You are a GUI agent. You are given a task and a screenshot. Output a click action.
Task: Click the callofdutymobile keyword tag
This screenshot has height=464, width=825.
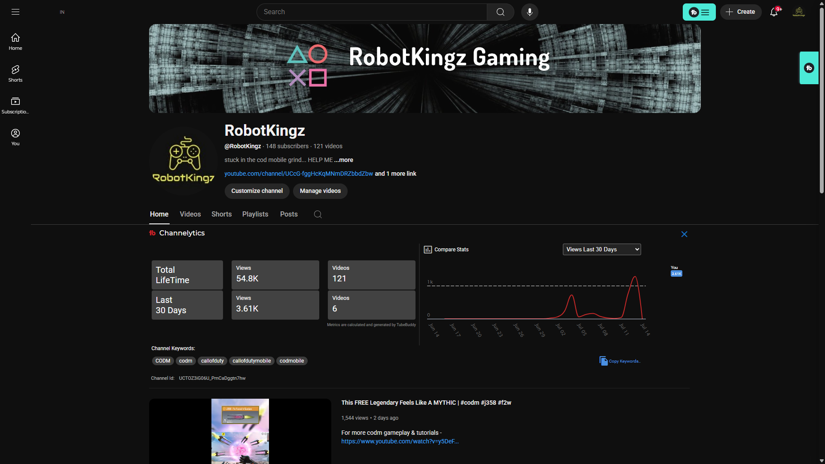[252, 361]
